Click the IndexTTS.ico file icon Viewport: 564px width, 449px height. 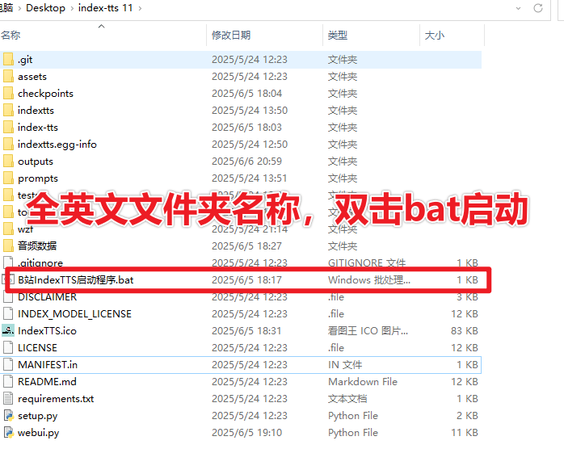(8, 331)
